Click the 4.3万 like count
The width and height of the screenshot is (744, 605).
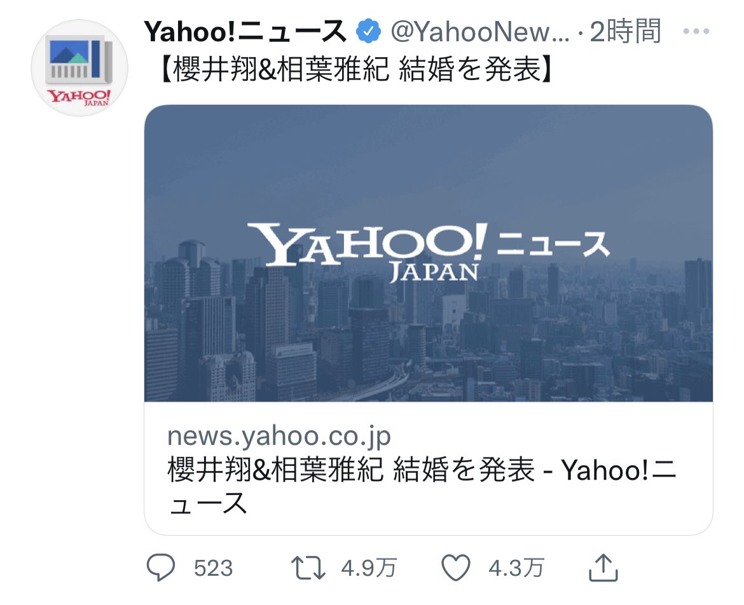(517, 568)
